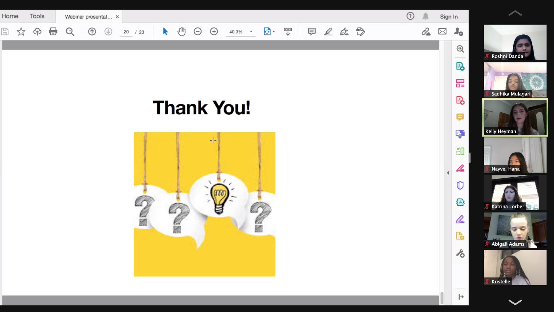554x312 pixels.
Task: Open the Create PDF tool in sidebar
Action: 460,101
